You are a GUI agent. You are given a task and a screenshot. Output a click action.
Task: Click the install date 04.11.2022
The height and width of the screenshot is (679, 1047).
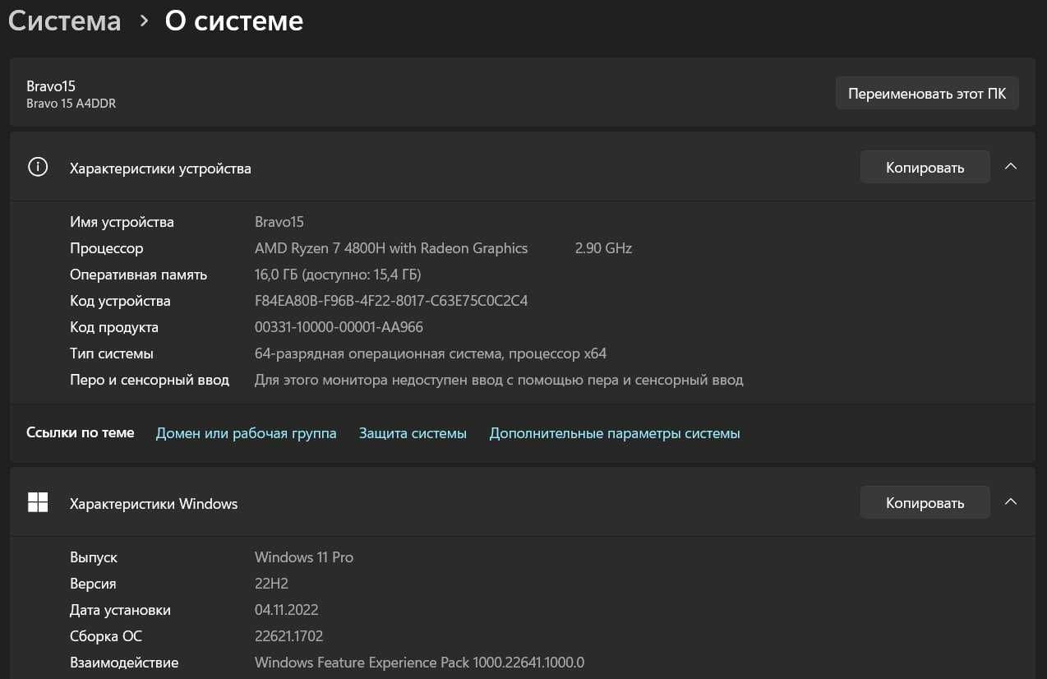coord(286,610)
